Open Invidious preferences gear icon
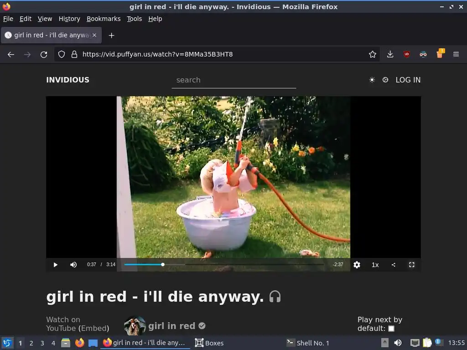This screenshot has width=467, height=350. (385, 80)
